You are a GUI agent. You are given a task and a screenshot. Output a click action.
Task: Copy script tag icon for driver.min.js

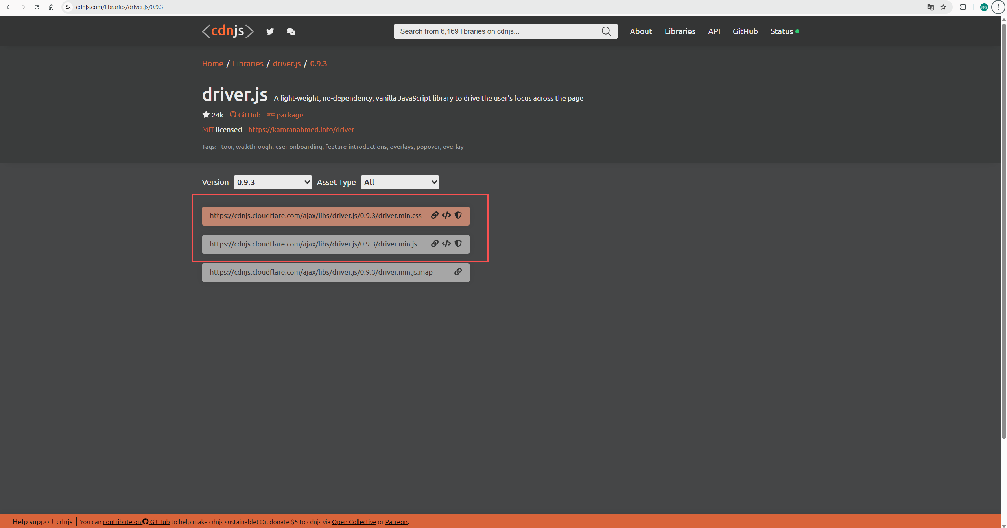[x=446, y=244]
